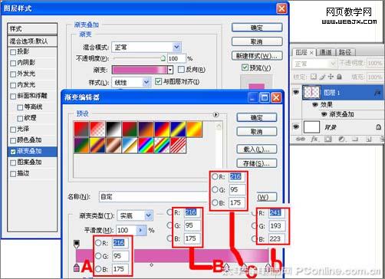Click the new adjustment layer icon
The image size is (385, 279).
(341, 139)
